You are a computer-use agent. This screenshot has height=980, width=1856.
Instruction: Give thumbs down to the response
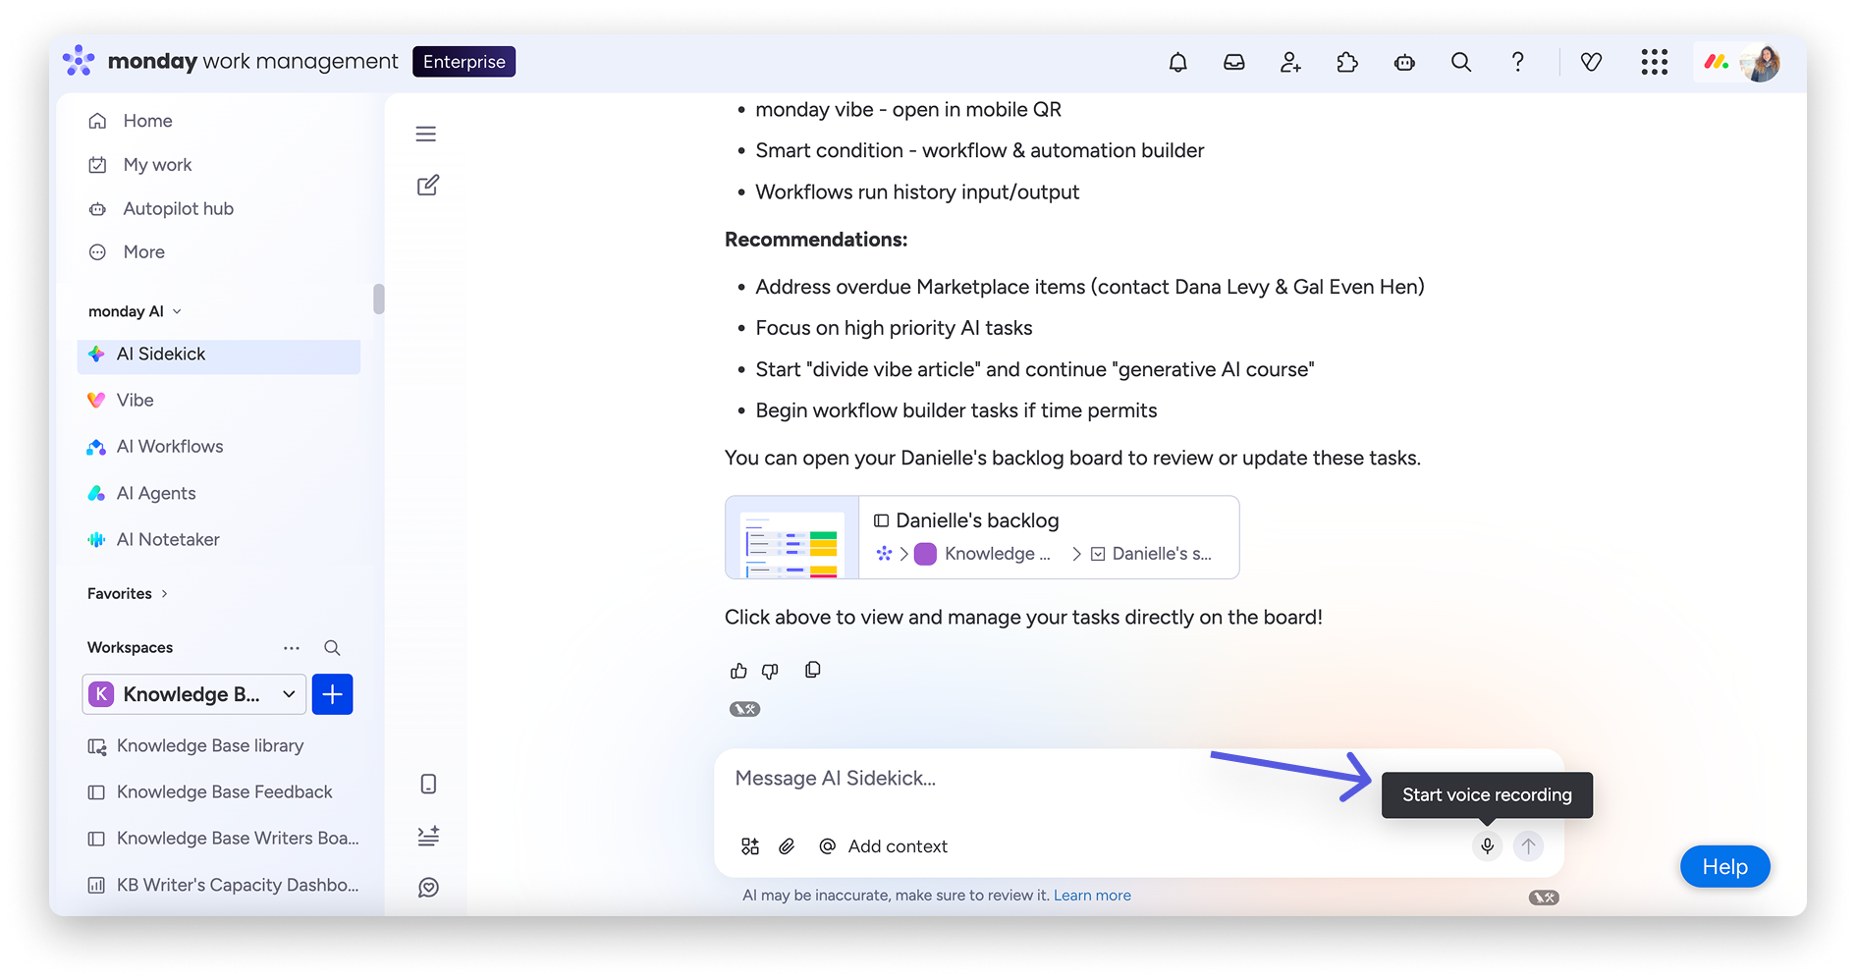[770, 671]
